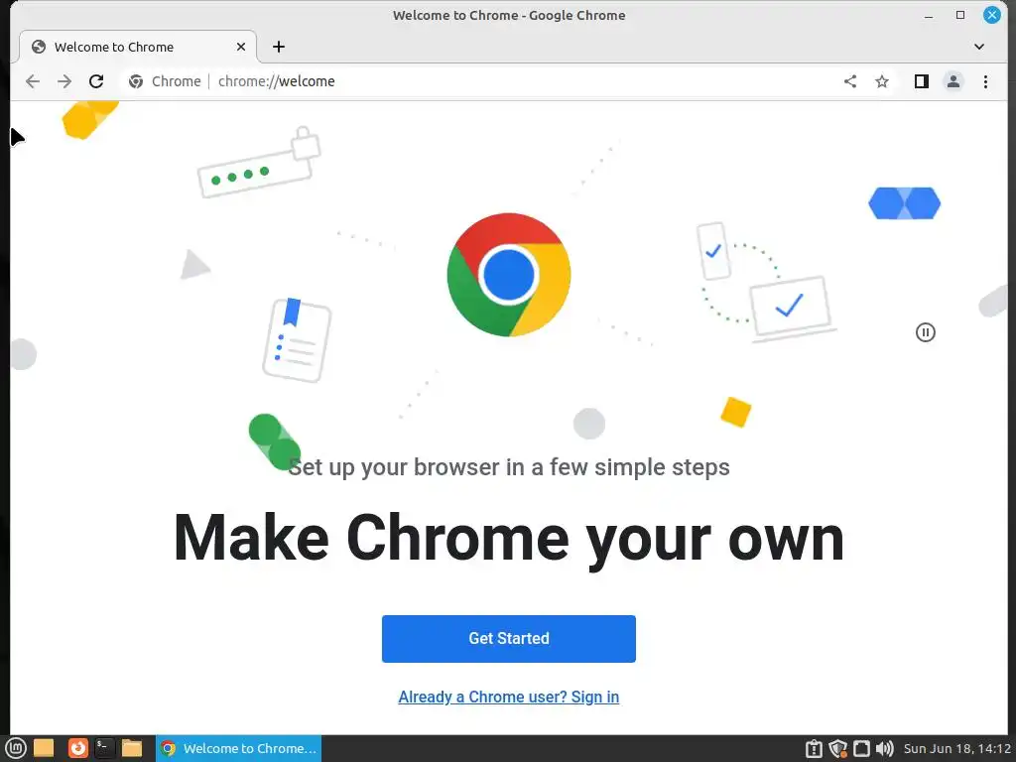Open the calendar from the clock
The image size is (1016, 762).
pyautogui.click(x=957, y=748)
